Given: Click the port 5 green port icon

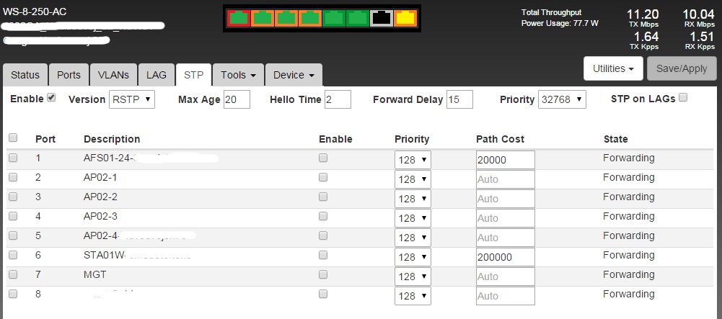Looking at the screenshot, I should coord(334,18).
